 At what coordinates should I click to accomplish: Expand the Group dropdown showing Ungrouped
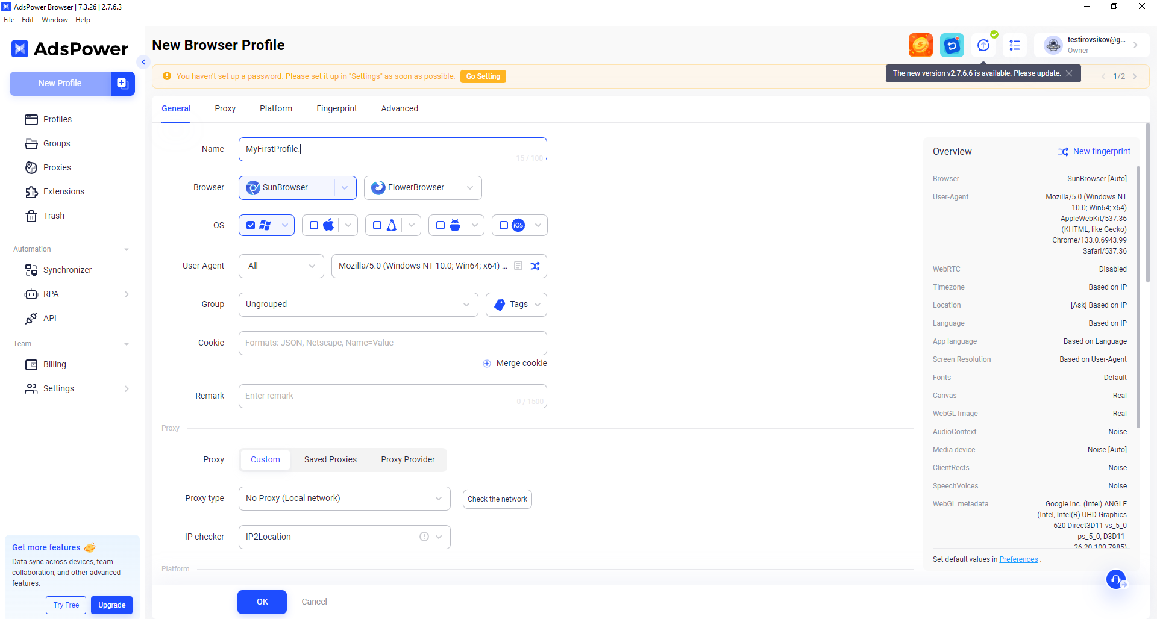pyautogui.click(x=358, y=305)
